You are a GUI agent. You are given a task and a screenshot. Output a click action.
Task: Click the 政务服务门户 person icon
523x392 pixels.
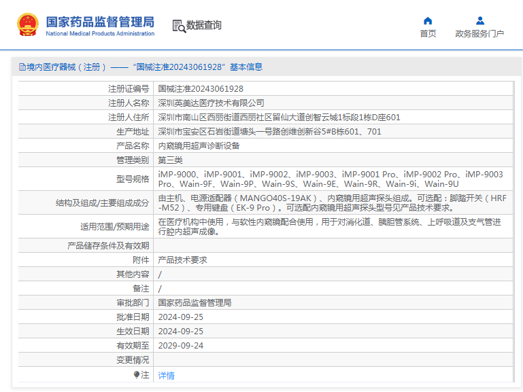coord(480,20)
